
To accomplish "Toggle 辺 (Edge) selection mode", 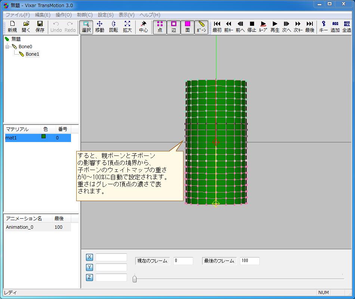I will tap(174, 27).
